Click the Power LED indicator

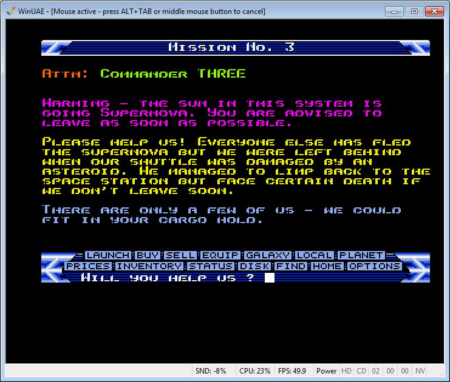pyautogui.click(x=326, y=371)
